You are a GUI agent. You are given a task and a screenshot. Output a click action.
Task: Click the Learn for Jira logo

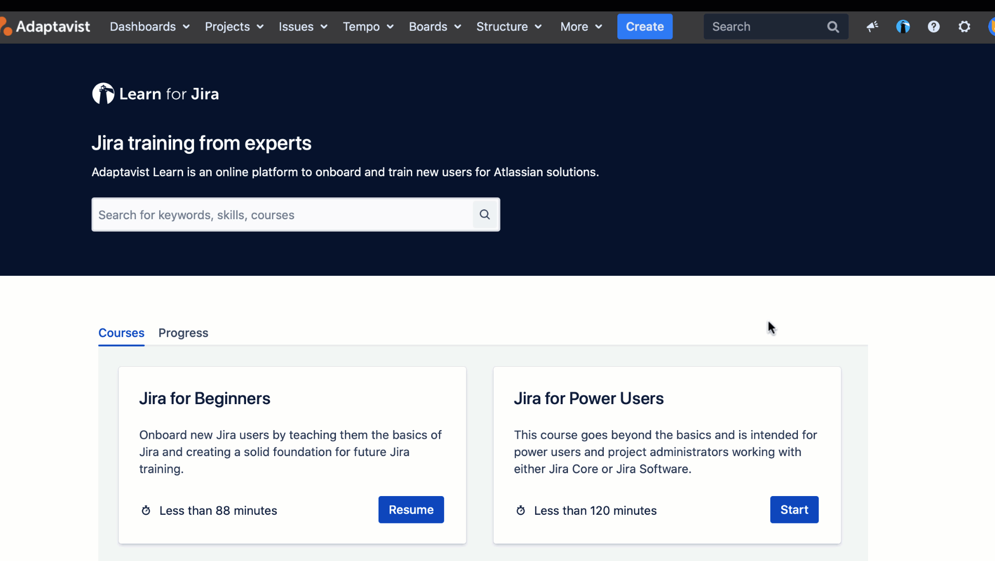tap(156, 94)
